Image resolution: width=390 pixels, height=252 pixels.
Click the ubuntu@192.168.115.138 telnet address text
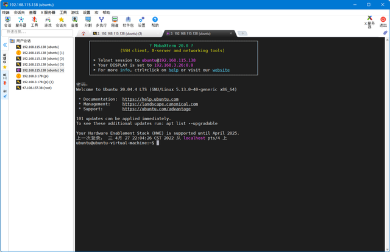[x=169, y=60]
